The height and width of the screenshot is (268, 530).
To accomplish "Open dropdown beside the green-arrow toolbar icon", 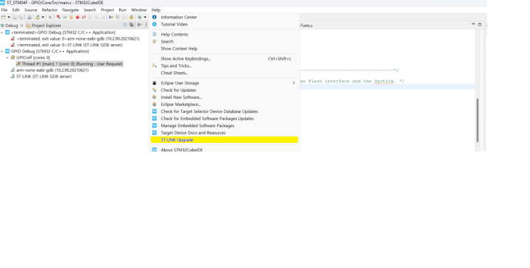I will click(x=43, y=17).
